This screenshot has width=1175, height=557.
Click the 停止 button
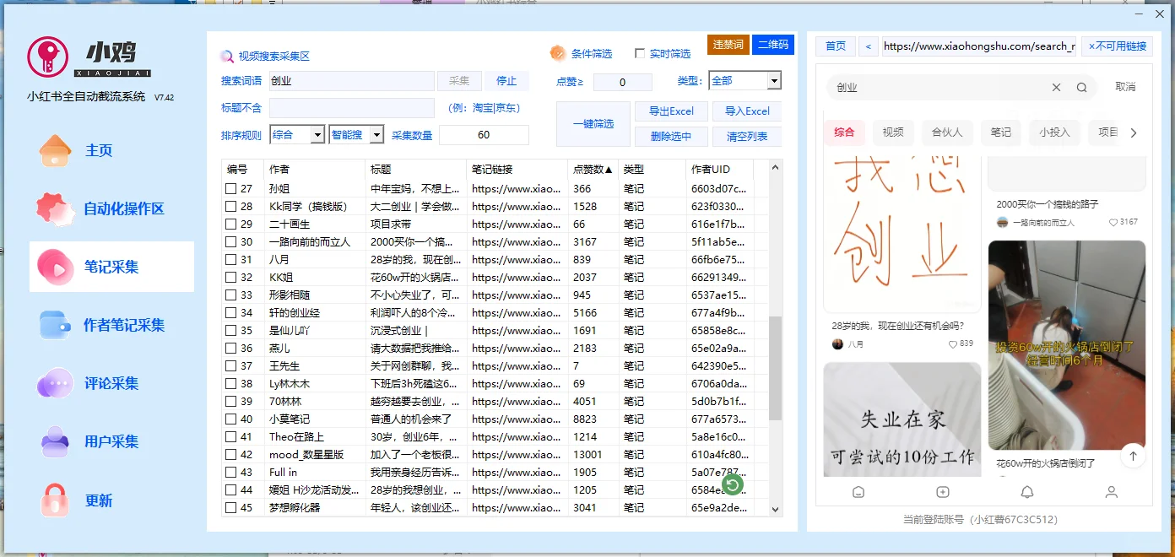point(506,81)
